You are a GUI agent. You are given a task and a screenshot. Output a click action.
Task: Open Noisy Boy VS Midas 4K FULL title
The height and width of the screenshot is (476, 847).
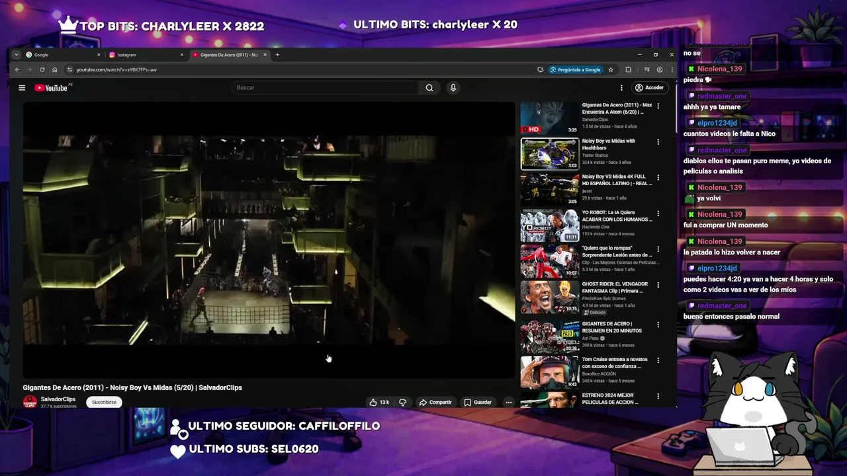click(617, 180)
